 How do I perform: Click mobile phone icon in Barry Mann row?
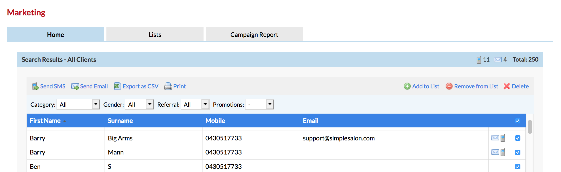503,152
